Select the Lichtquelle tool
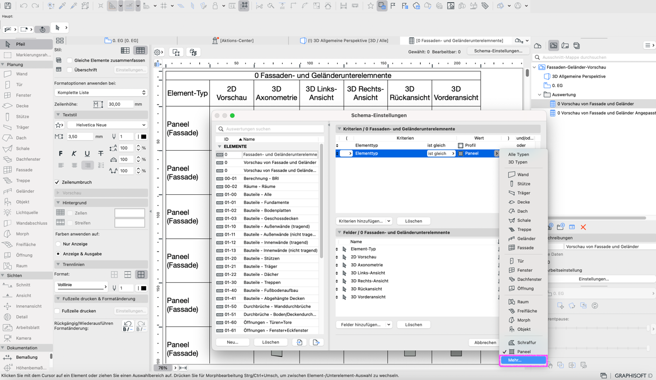656x380 pixels. pos(26,212)
